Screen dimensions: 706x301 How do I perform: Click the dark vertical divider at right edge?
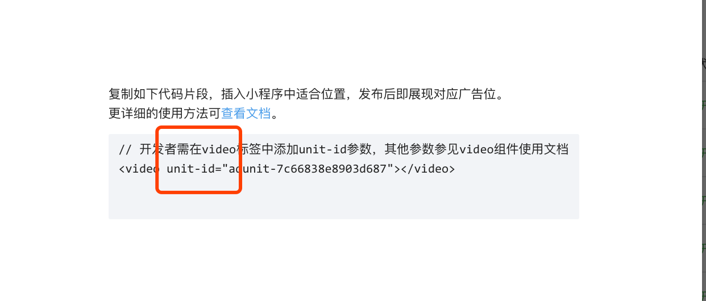(x=703, y=150)
